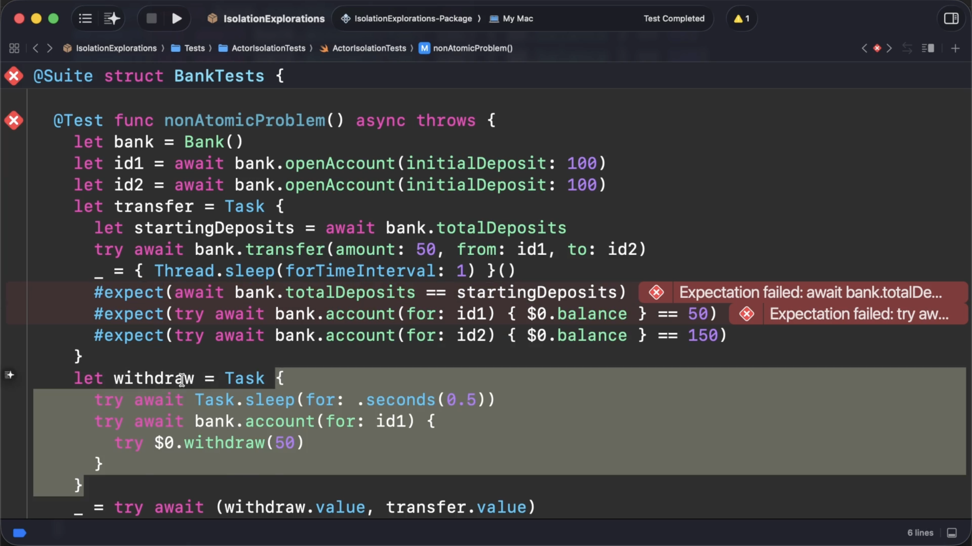Image resolution: width=972 pixels, height=546 pixels.
Task: Toggle the minimap editor options icon
Action: coord(928,48)
